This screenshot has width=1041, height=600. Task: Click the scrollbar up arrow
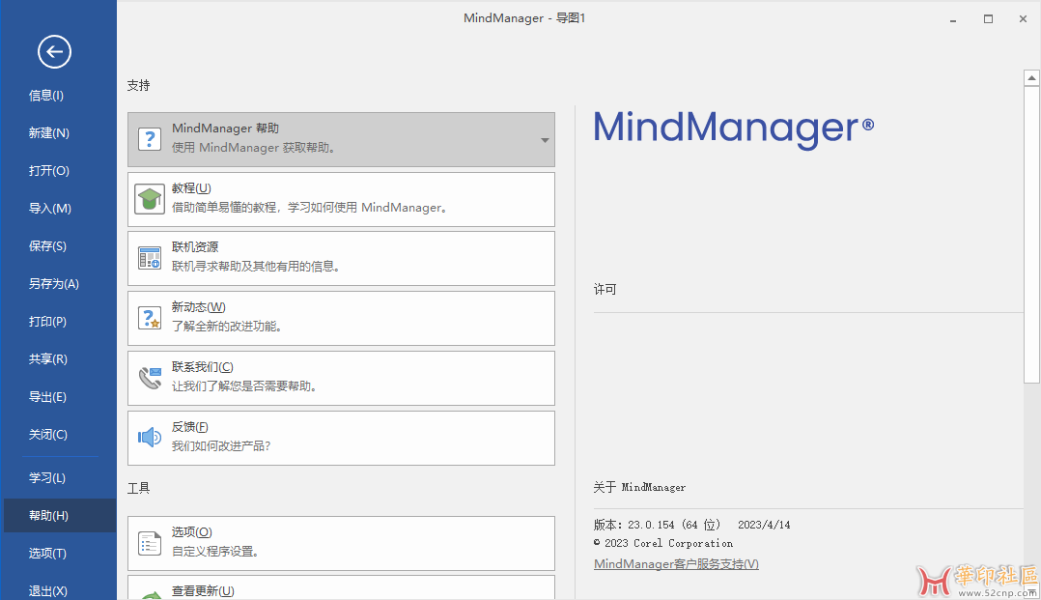point(1031,77)
